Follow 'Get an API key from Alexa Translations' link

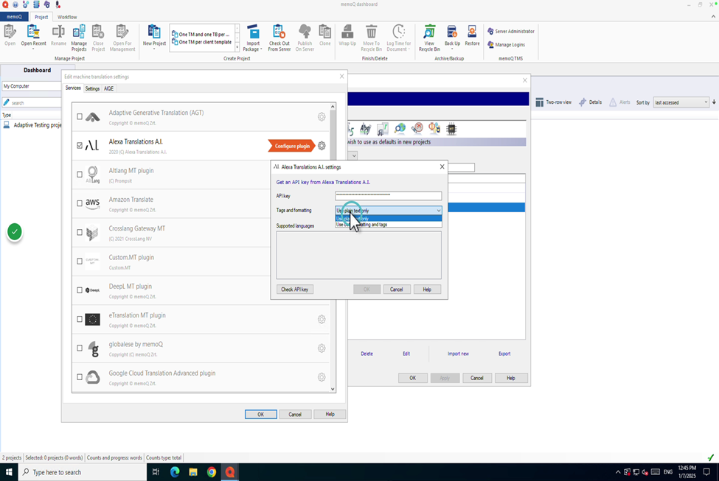point(323,183)
